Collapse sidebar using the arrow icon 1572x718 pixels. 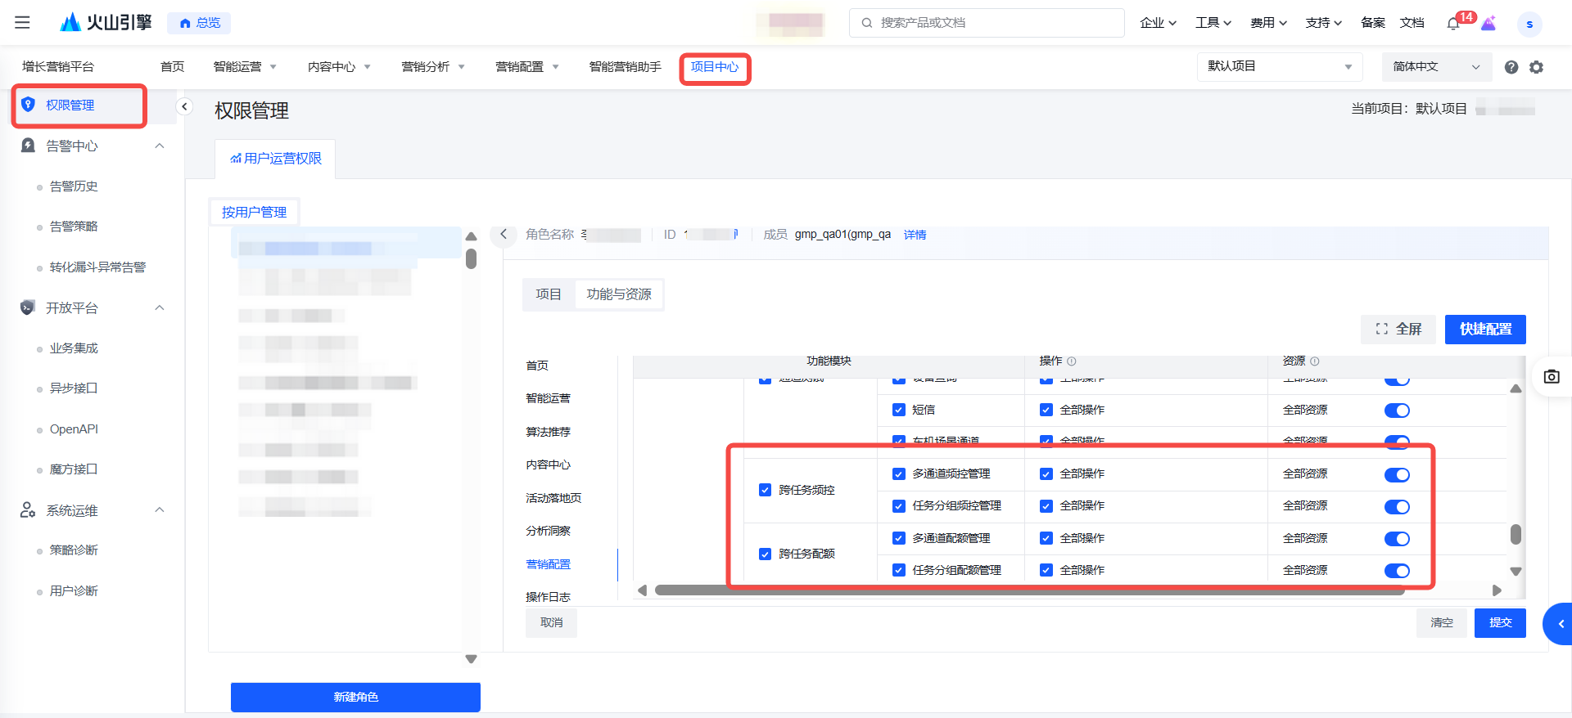(x=184, y=106)
